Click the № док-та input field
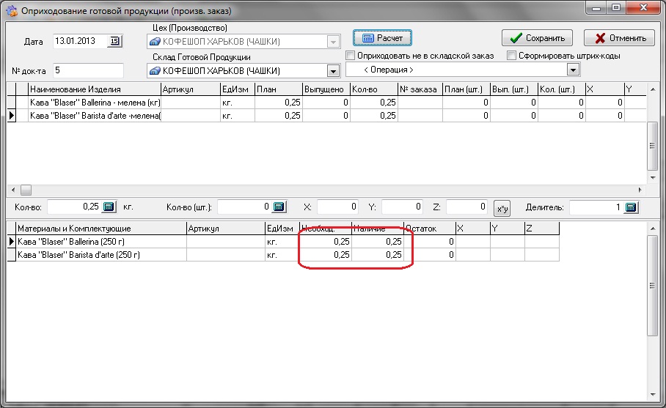The image size is (666, 408). pos(87,70)
